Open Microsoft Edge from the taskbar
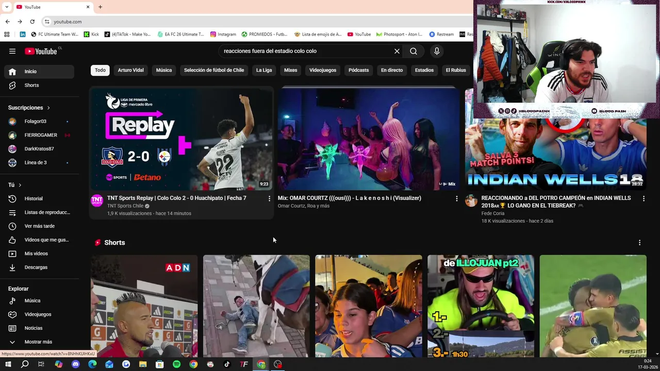The width and height of the screenshot is (660, 371). pyautogui.click(x=92, y=364)
